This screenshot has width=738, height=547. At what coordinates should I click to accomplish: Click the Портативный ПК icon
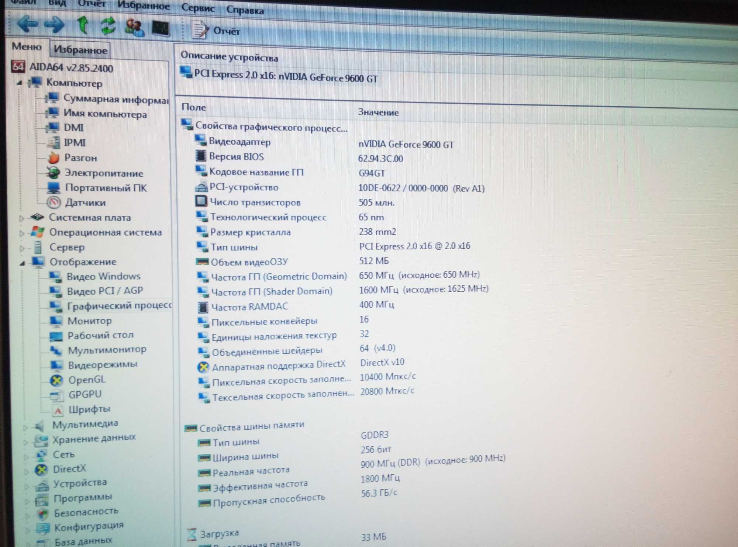coord(54,187)
